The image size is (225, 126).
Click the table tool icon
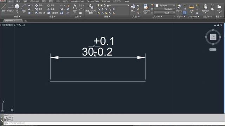click(x=81, y=13)
